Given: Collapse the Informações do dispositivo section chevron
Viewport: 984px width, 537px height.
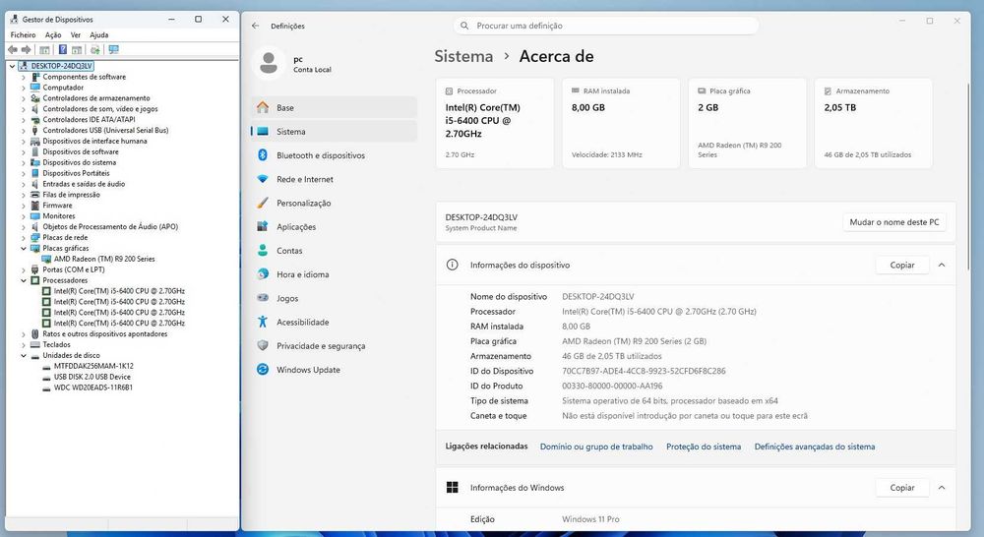Looking at the screenshot, I should [x=942, y=265].
